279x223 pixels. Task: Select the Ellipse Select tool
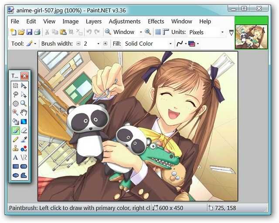pos(16,103)
